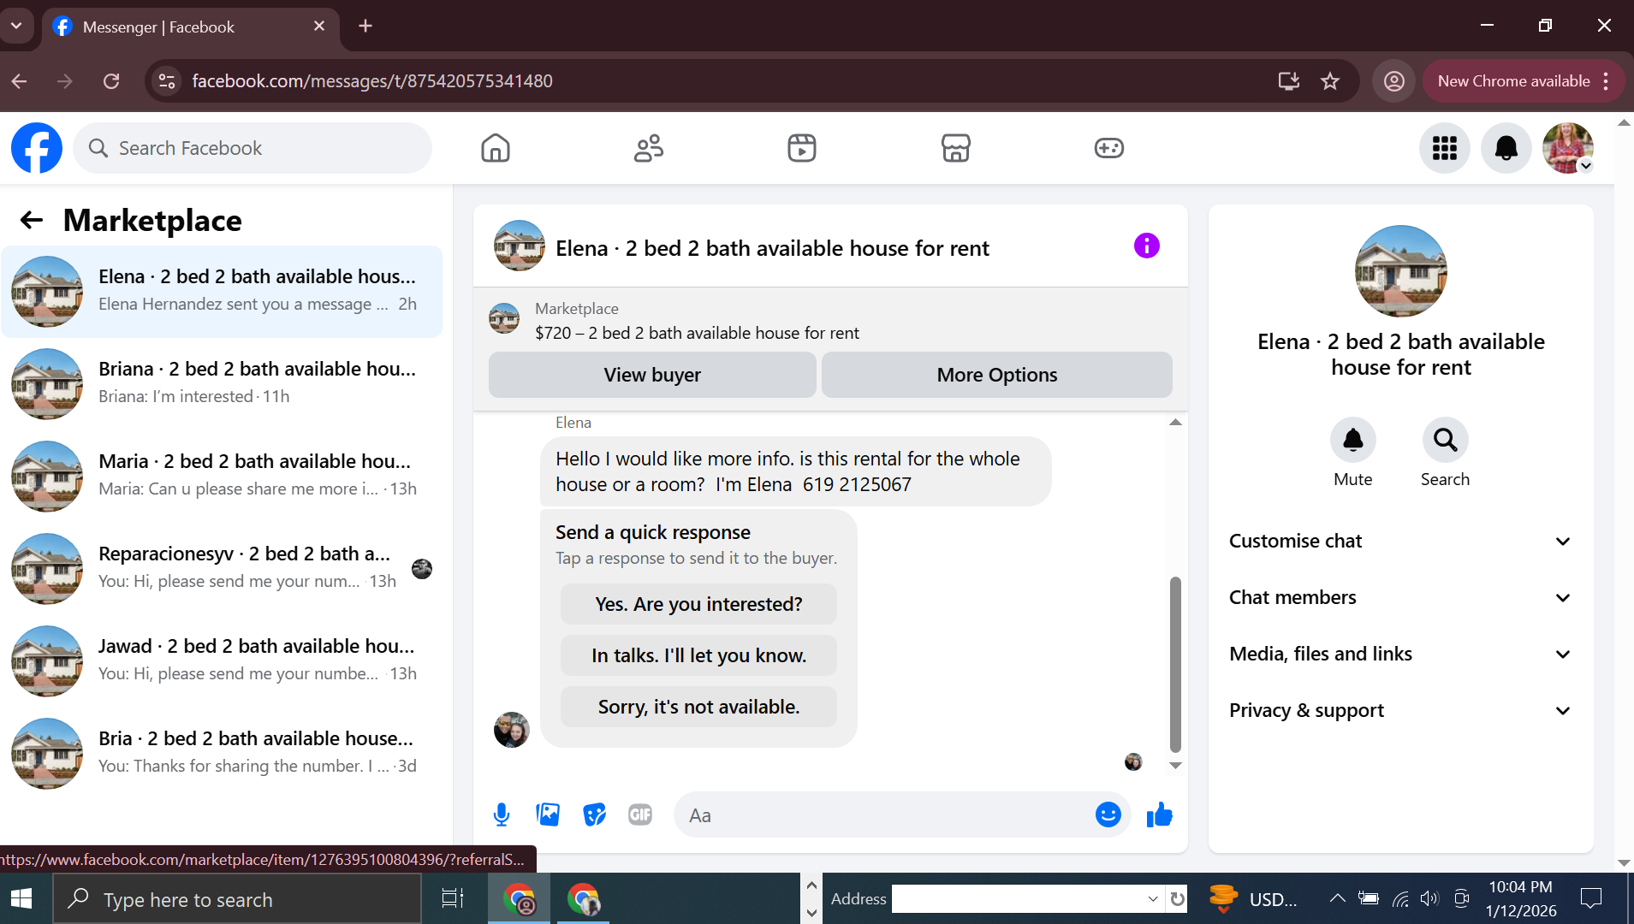This screenshot has height=924, width=1634.
Task: Click the site information icon in address bar
Action: point(167,81)
